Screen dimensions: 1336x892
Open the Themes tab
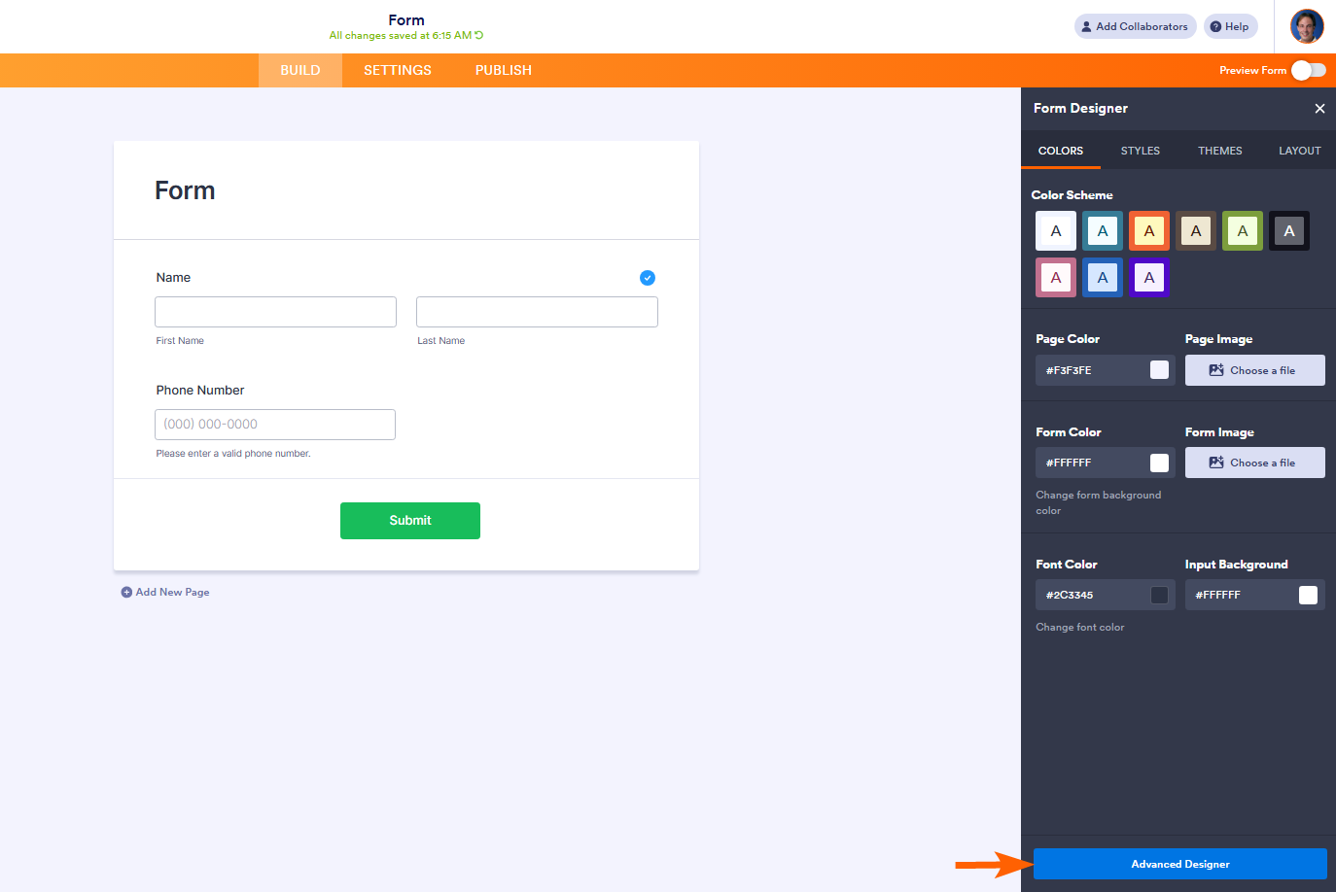point(1219,151)
